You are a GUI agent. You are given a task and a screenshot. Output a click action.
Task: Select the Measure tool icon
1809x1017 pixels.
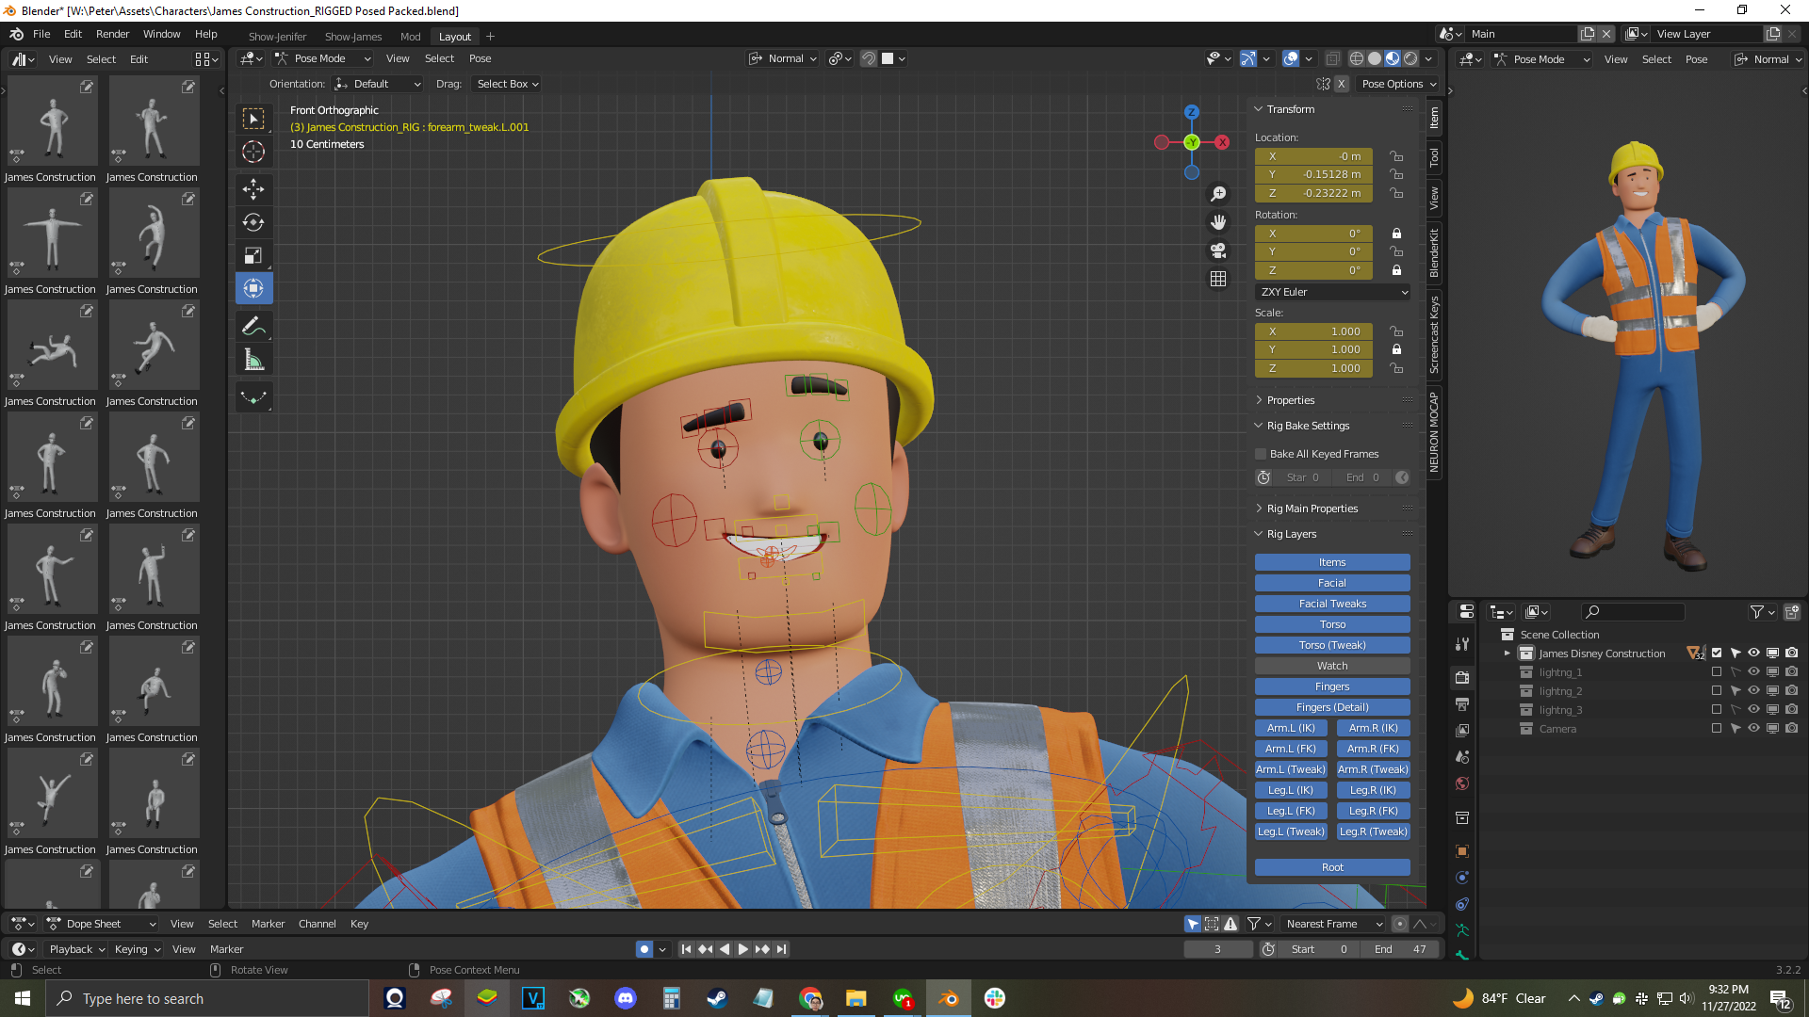click(253, 360)
